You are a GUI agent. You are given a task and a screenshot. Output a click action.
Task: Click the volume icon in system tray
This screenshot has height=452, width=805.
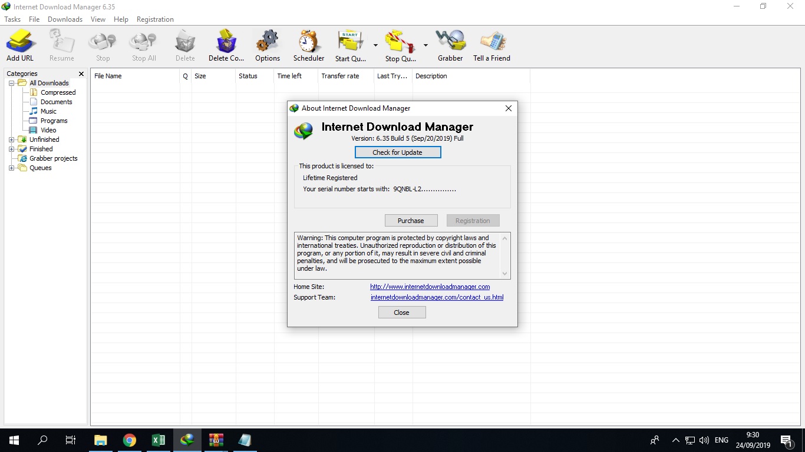click(x=704, y=440)
